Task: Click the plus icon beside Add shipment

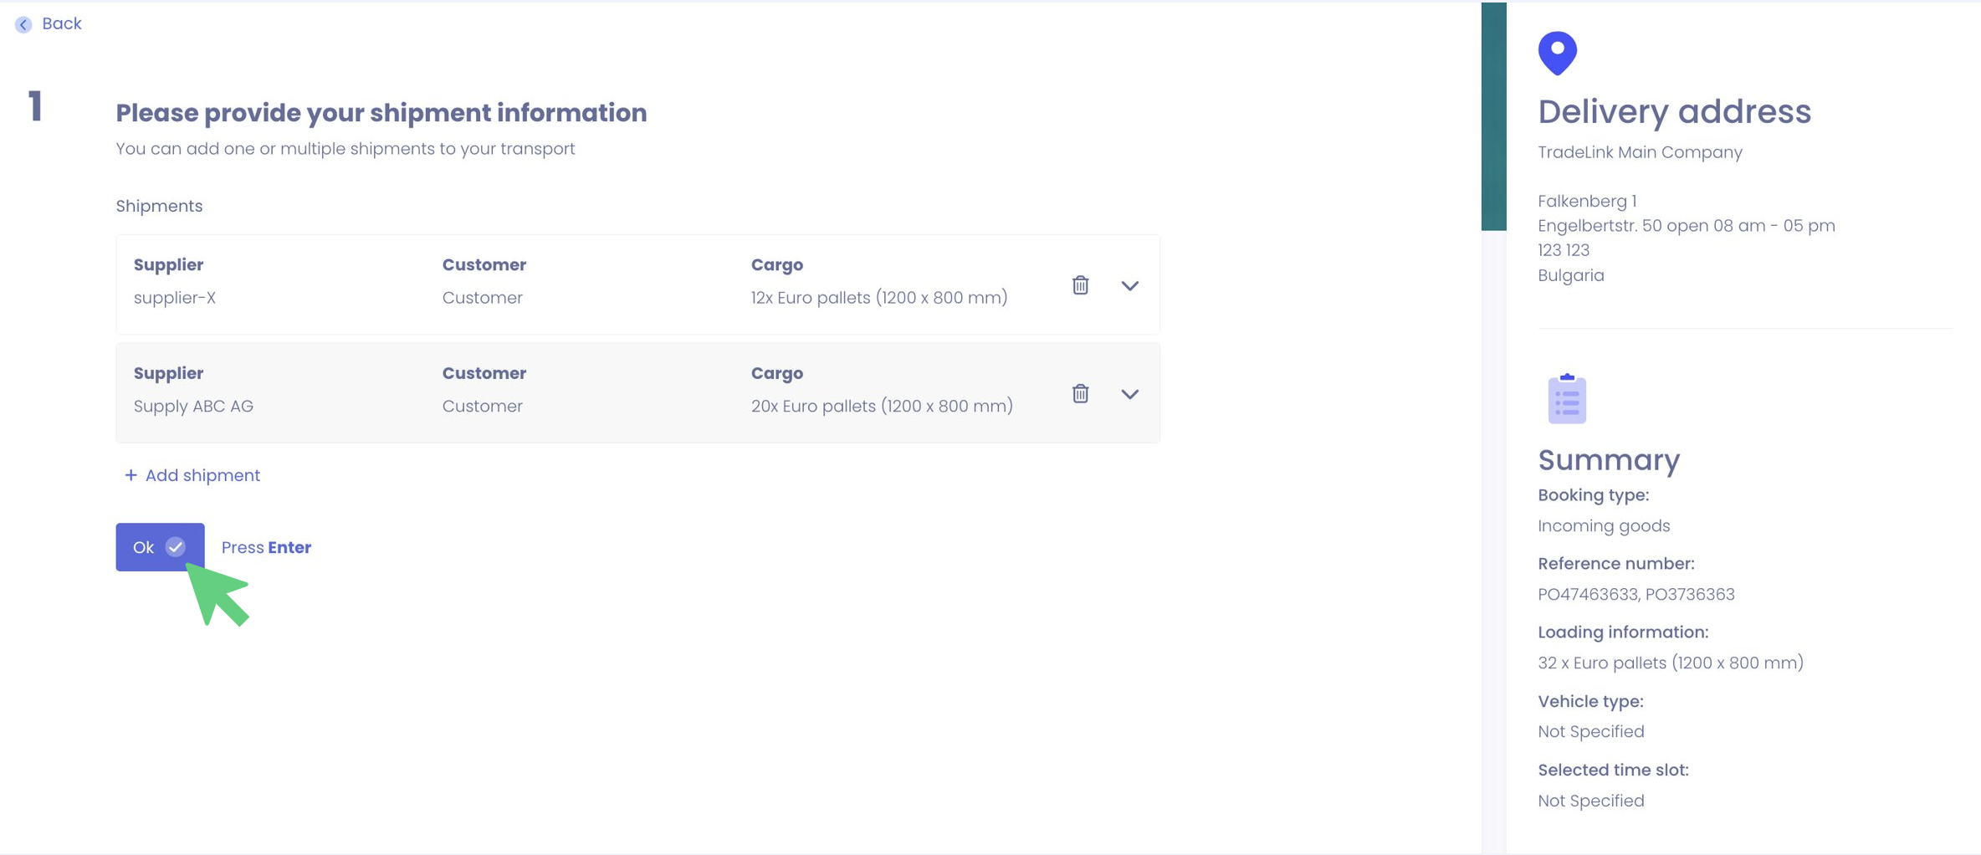Action: coord(131,475)
